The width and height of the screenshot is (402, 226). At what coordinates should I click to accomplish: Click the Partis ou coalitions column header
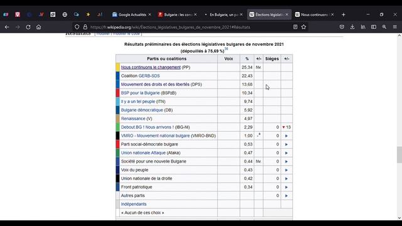click(166, 58)
